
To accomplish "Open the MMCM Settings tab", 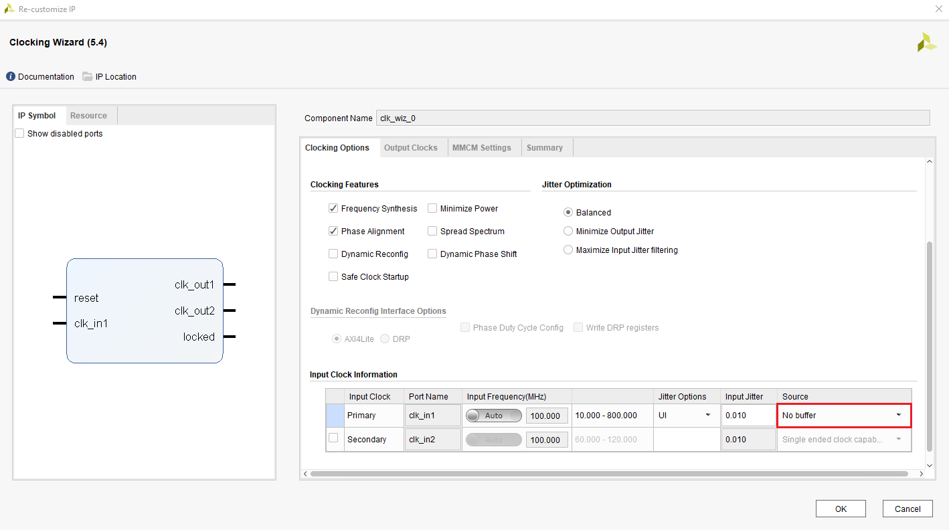I will pyautogui.click(x=483, y=147).
